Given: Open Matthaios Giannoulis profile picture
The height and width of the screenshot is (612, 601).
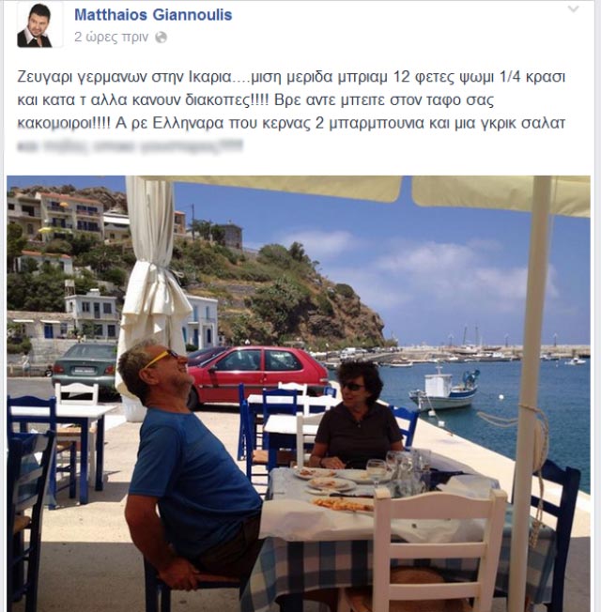Looking at the screenshot, I should [39, 24].
